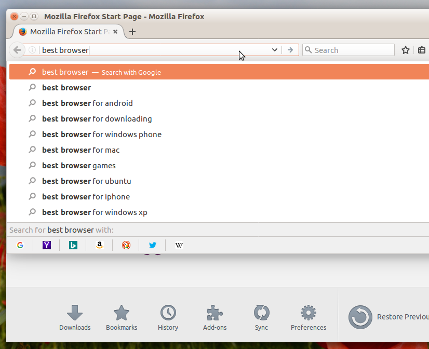Open a new tab with the plus button

(132, 32)
